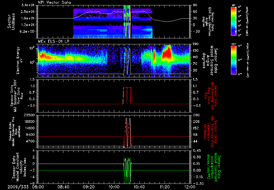The image size is (274, 190).
Task: Click the DEF color scale bar
Action: click(x=234, y=60)
